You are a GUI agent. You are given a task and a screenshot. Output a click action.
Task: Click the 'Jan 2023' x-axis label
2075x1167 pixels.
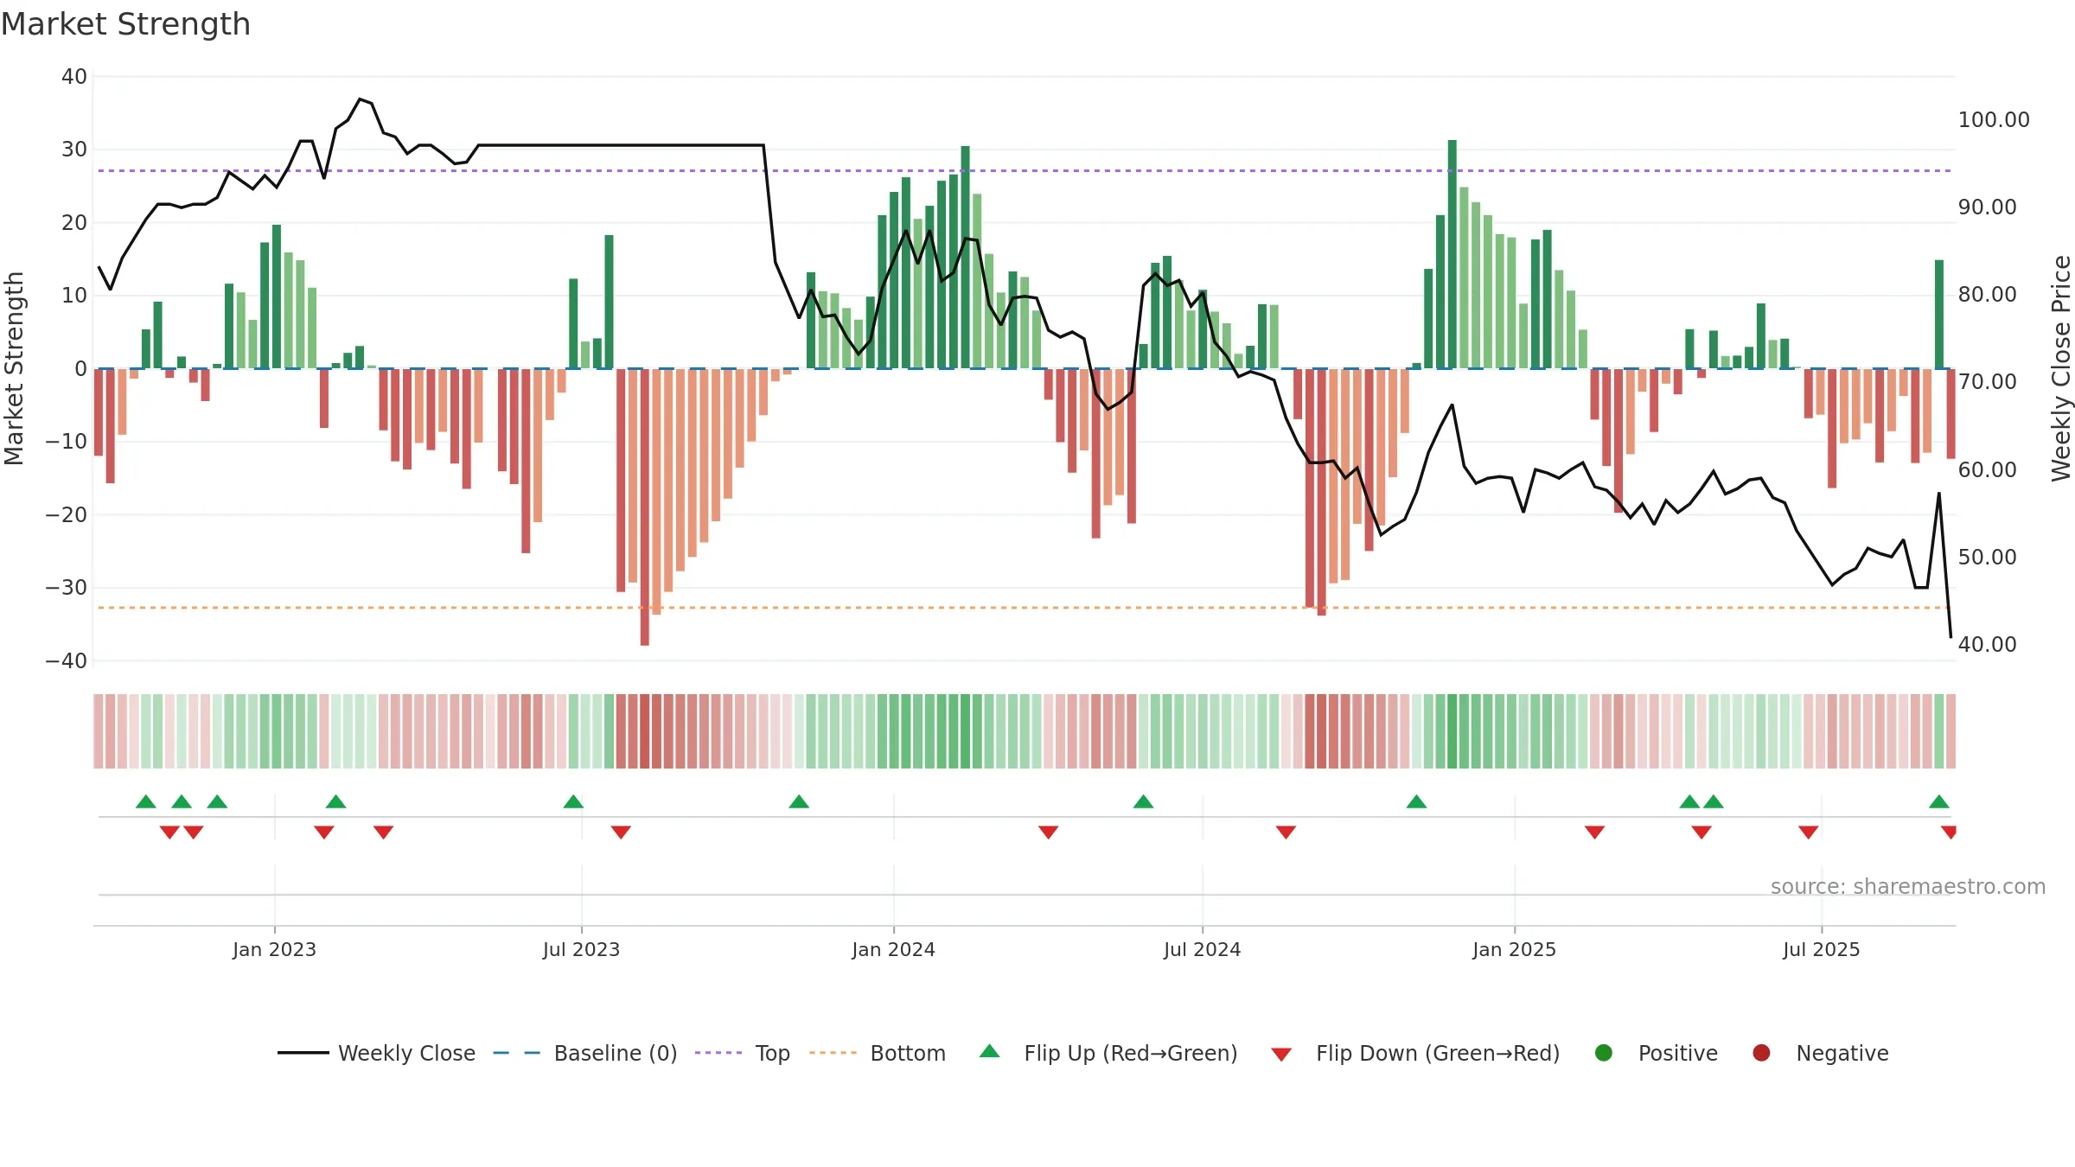274,949
